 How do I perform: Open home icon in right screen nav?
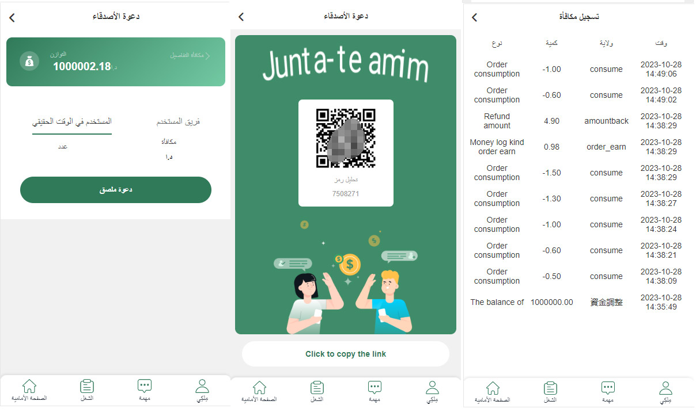point(493,388)
